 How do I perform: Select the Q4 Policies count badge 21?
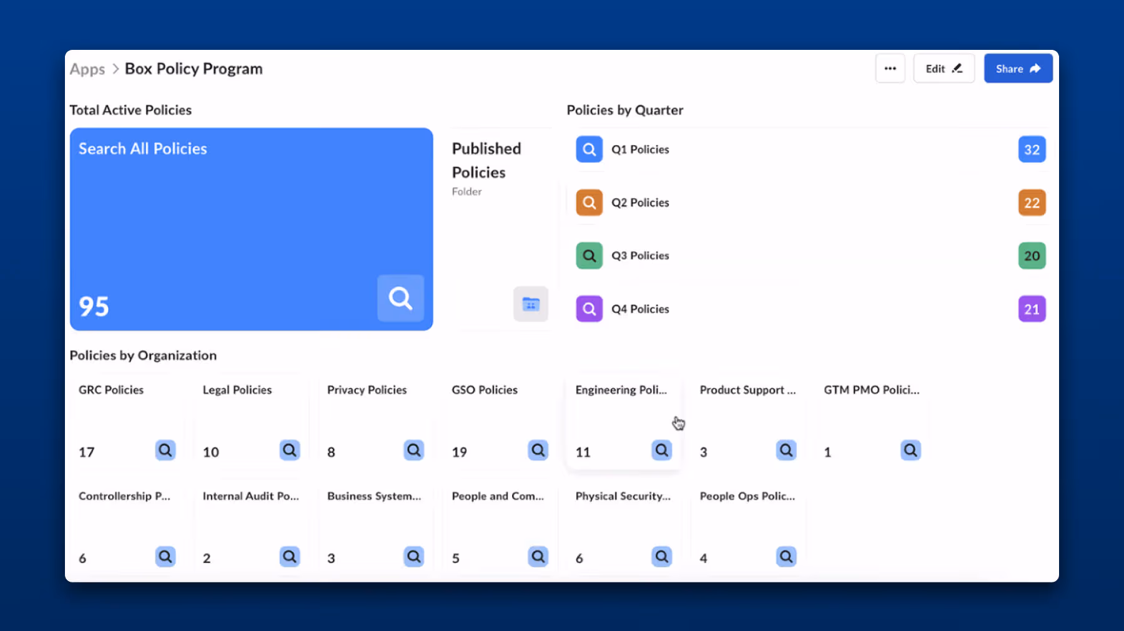[1032, 309]
